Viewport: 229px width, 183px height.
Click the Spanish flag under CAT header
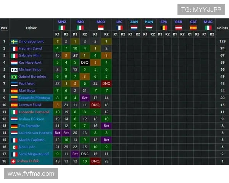[x=193, y=27]
